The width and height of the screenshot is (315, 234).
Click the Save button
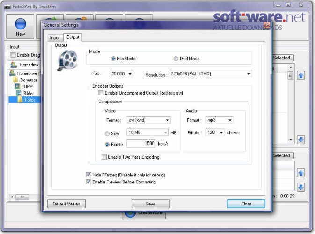click(150, 204)
